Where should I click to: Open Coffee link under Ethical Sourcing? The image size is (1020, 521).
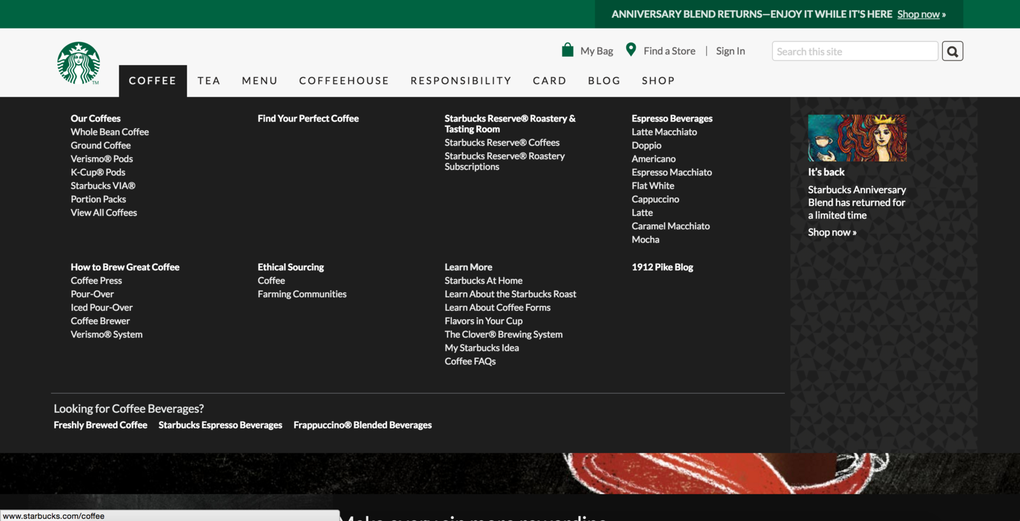[x=272, y=280]
